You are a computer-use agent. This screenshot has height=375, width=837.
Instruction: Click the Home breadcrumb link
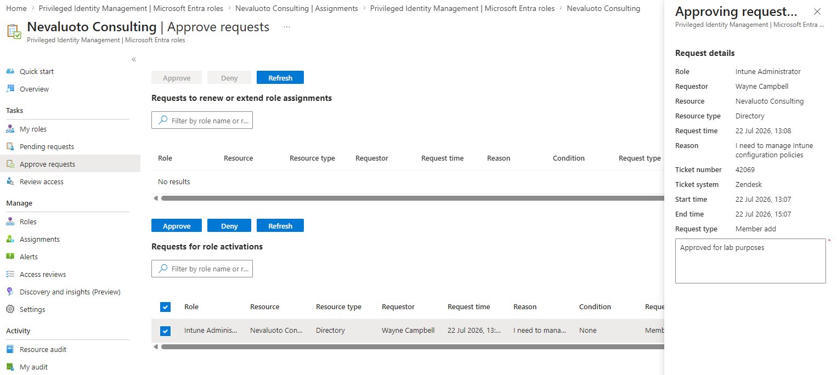tap(15, 8)
